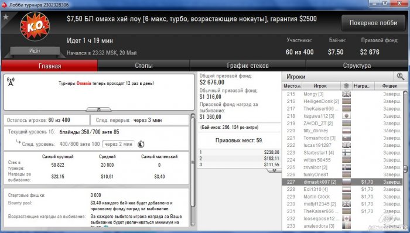Select player row dimastik007 [2]
410x233 pixels.
click(342, 182)
